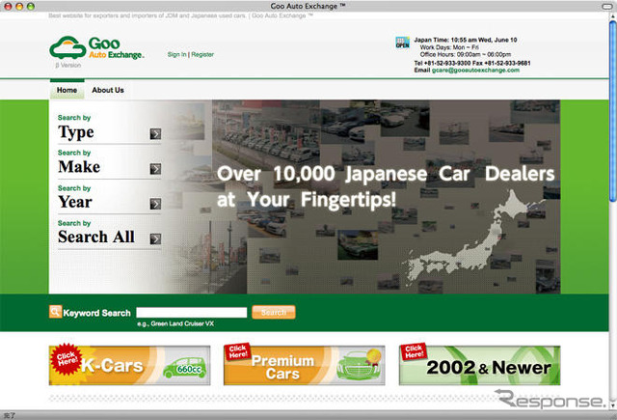
Task: Open the 2002 & Newer banner
Action: 479,365
